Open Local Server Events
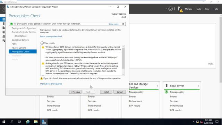 173,97
